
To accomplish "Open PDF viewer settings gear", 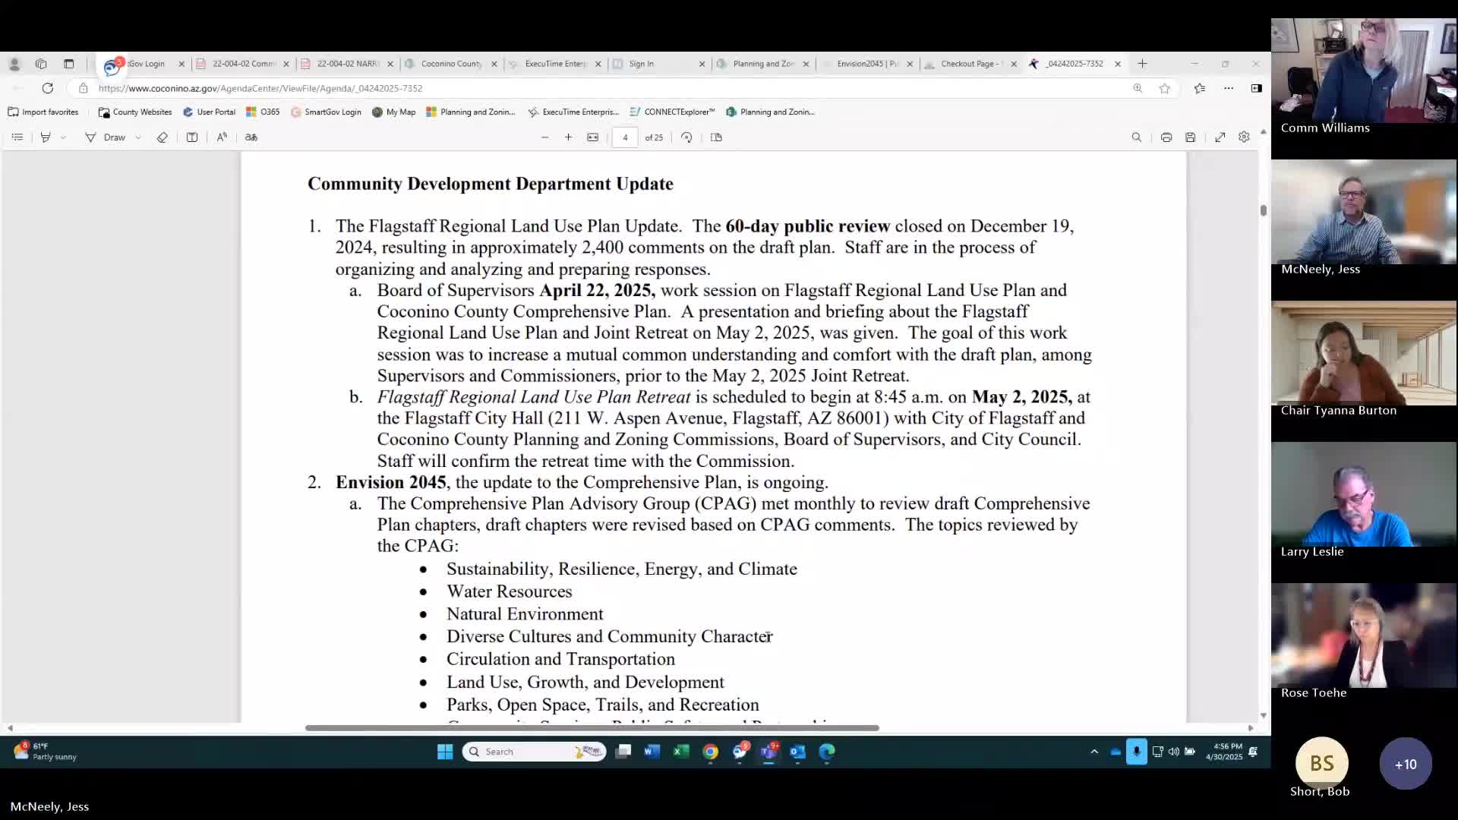I will (x=1244, y=137).
